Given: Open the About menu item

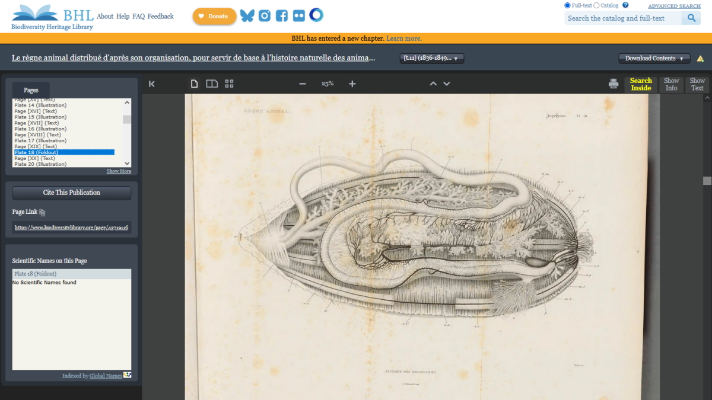Looking at the screenshot, I should pyautogui.click(x=105, y=17).
